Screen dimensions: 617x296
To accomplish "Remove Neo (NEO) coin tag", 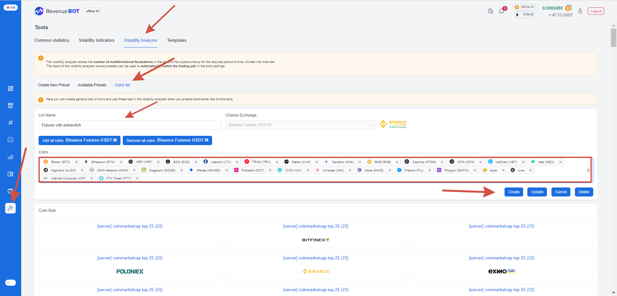I will [x=560, y=162].
